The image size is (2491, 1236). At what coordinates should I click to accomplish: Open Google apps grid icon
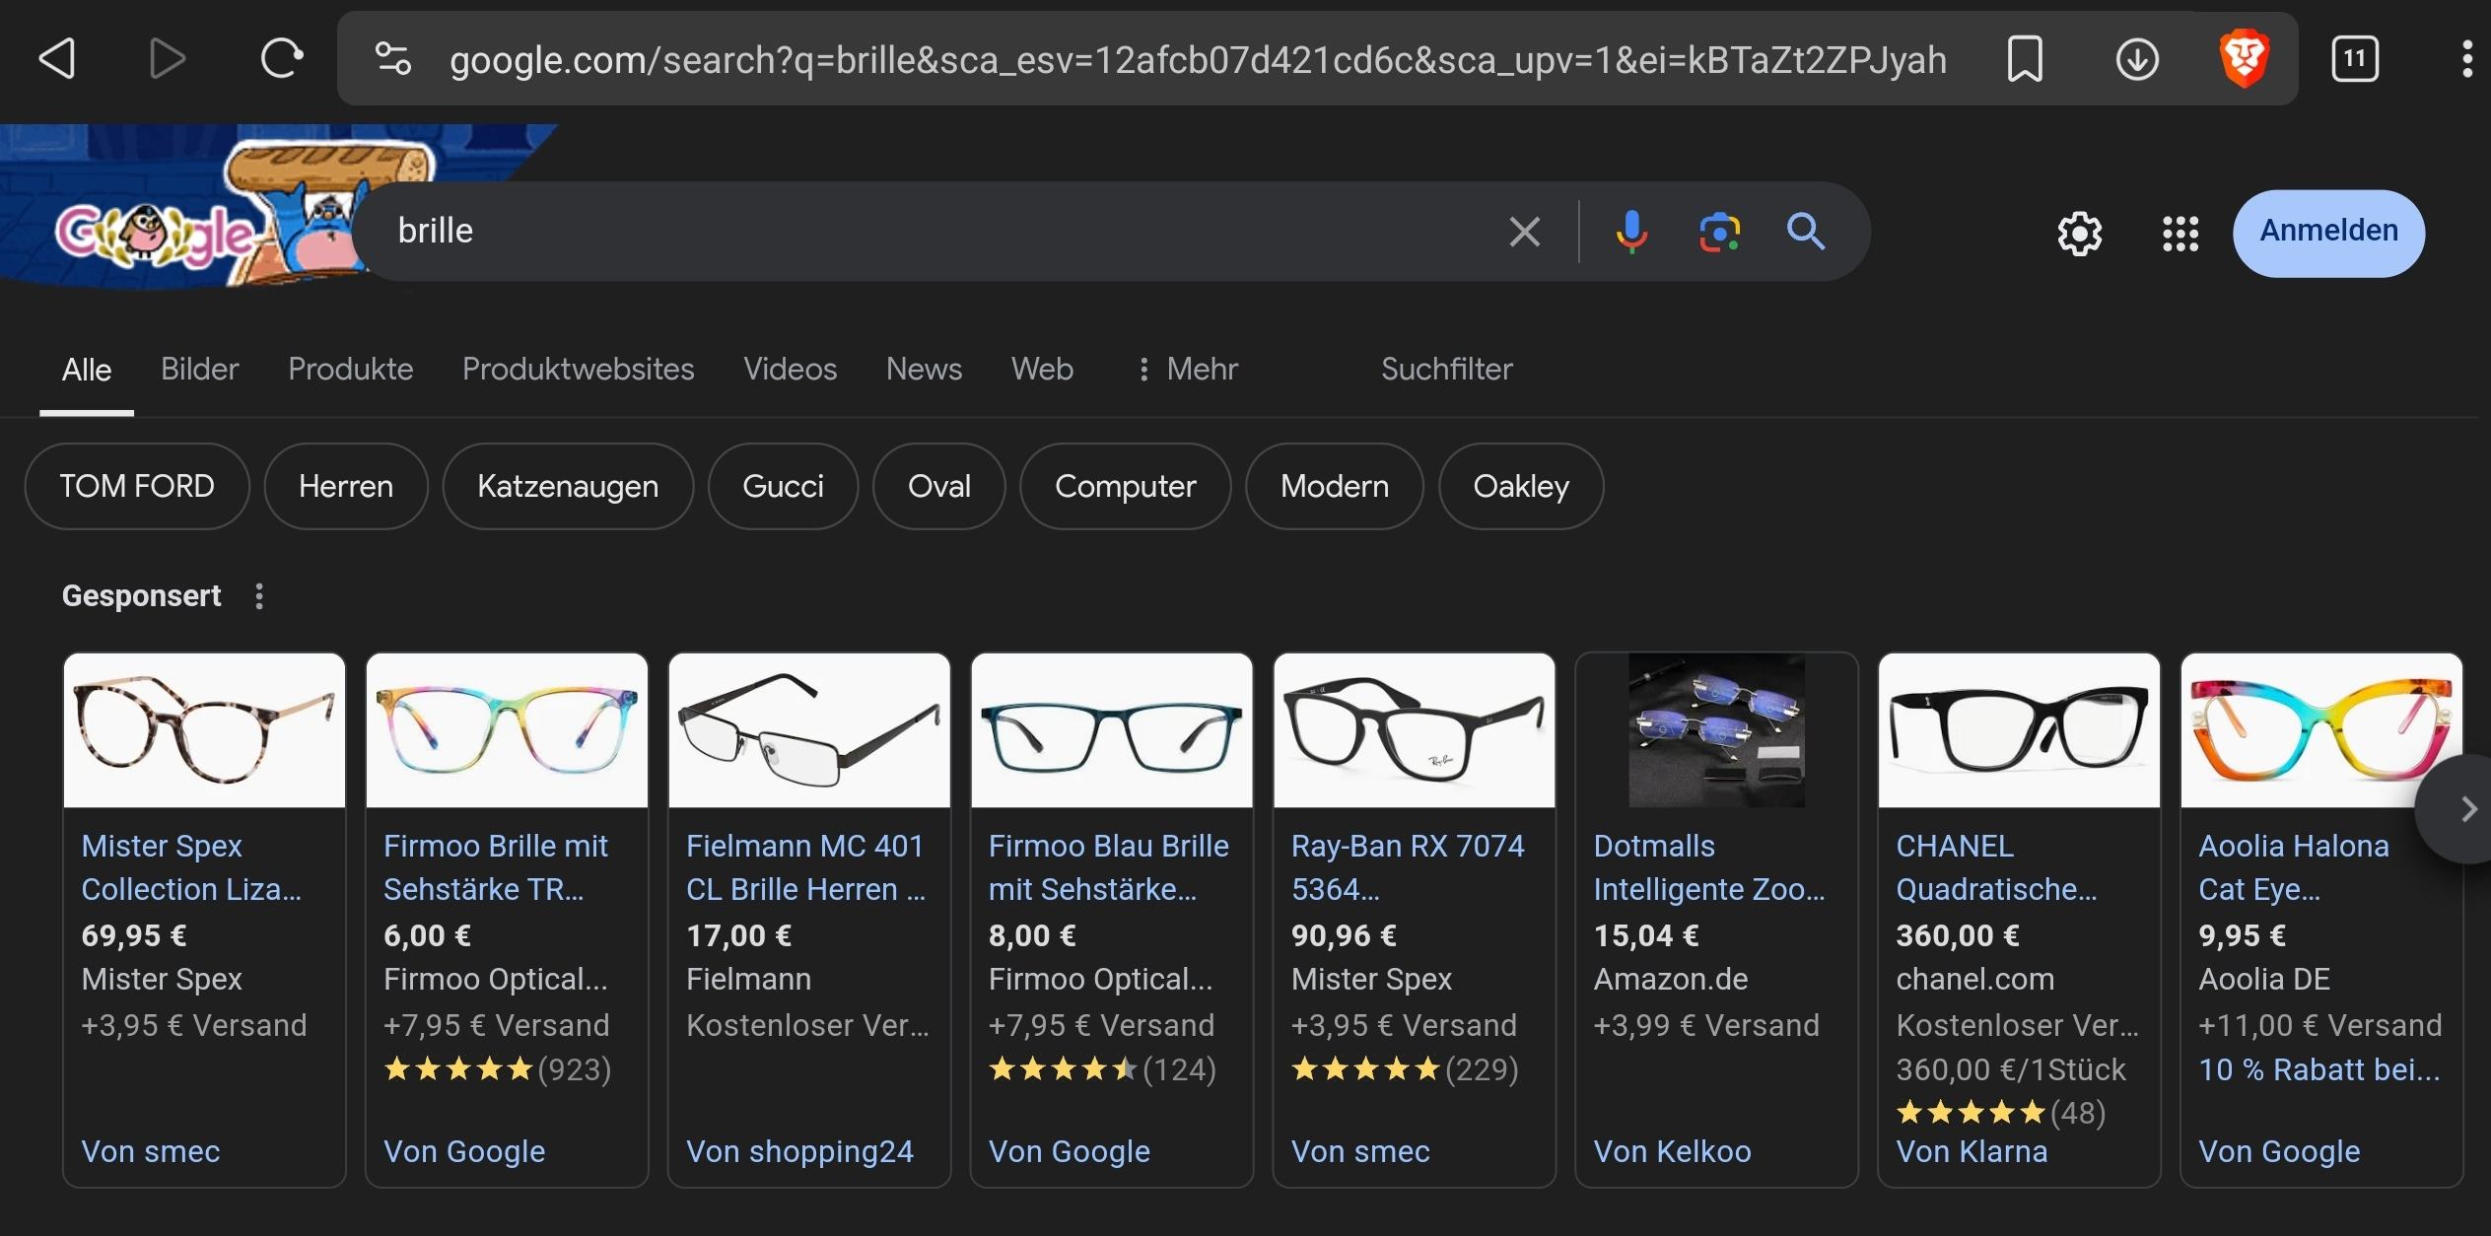(x=2180, y=234)
